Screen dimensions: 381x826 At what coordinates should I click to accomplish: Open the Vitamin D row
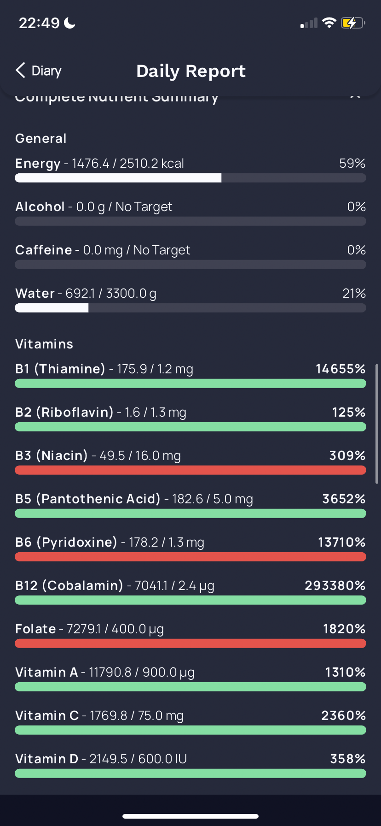click(x=190, y=765)
